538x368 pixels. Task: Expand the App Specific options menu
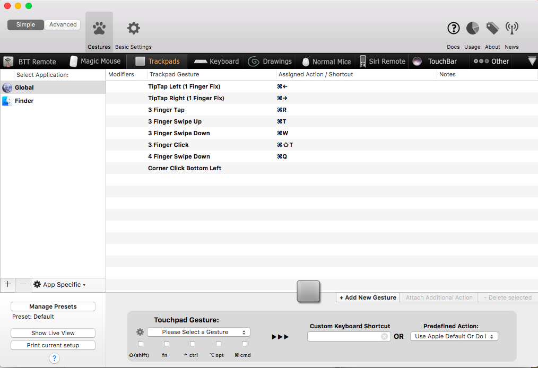click(x=60, y=285)
